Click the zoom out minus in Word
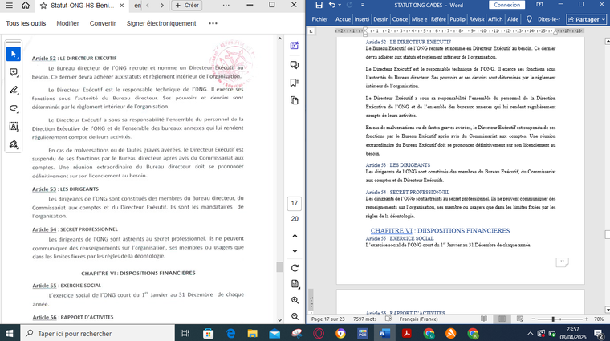Image resolution: width=610 pixels, height=341 pixels. [x=534, y=319]
